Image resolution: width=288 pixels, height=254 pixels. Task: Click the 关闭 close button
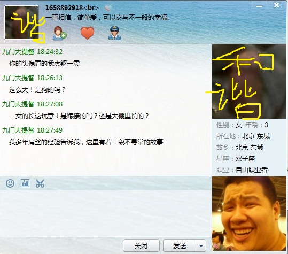point(141,245)
